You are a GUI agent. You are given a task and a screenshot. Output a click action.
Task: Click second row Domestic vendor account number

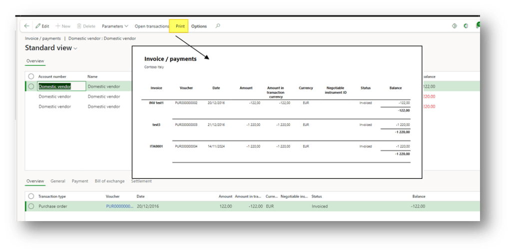click(55, 97)
